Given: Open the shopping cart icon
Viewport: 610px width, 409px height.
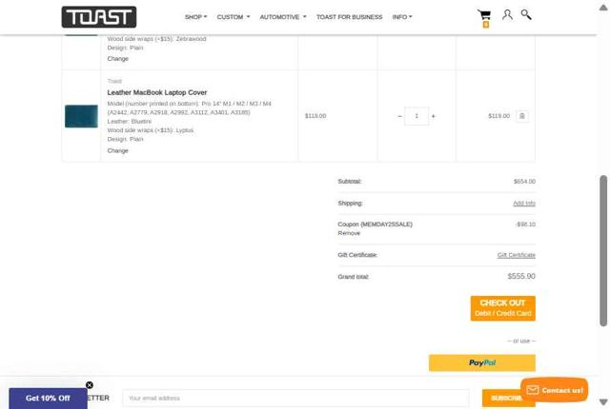Looking at the screenshot, I should (484, 16).
